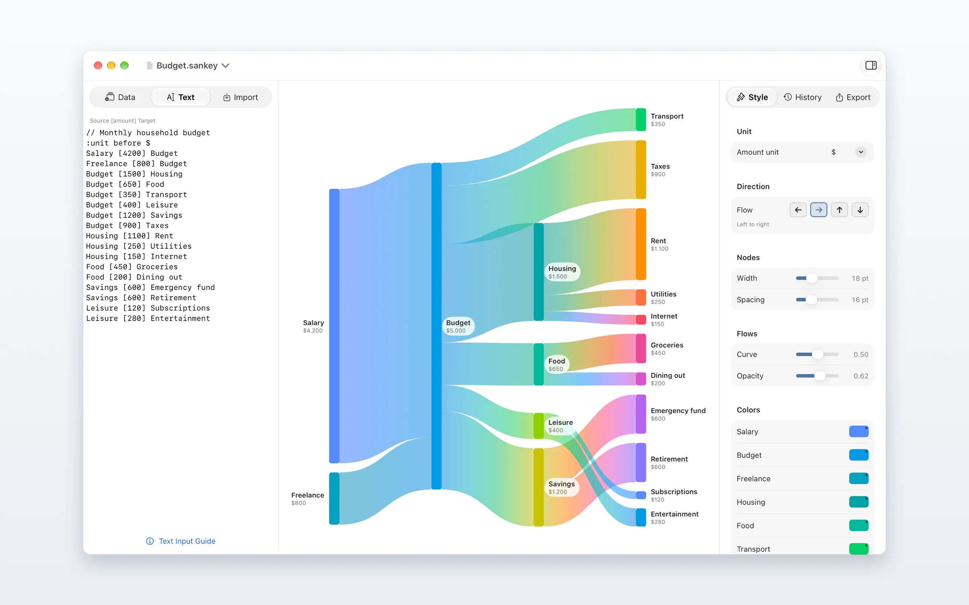Select the Salary node bar in diagram
The width and height of the screenshot is (969, 605).
coord(334,326)
